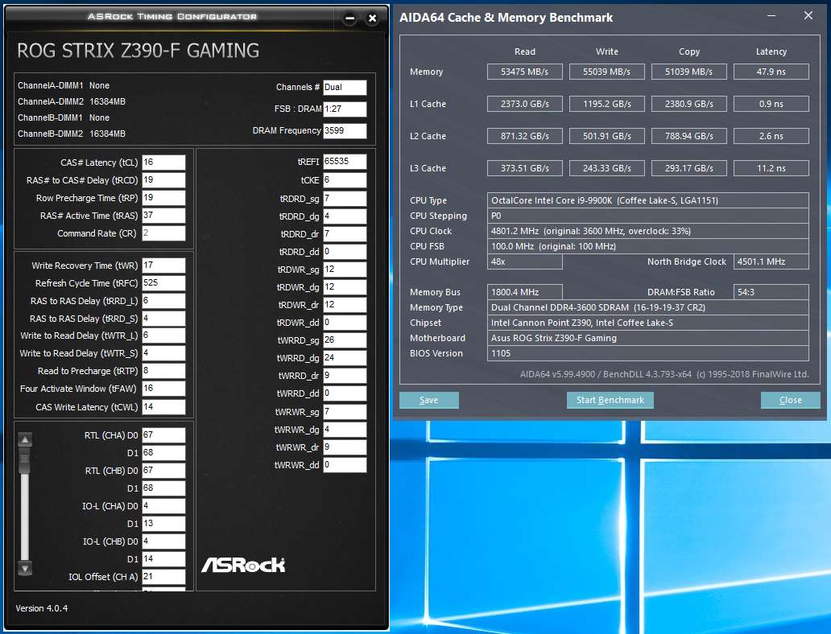Minimize the ASRock Timing Configurator window

tap(349, 19)
